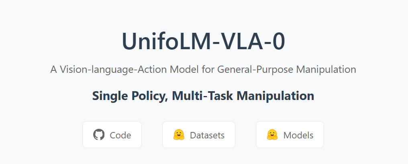
Task: Click the "Models" label text
Action: point(298,135)
